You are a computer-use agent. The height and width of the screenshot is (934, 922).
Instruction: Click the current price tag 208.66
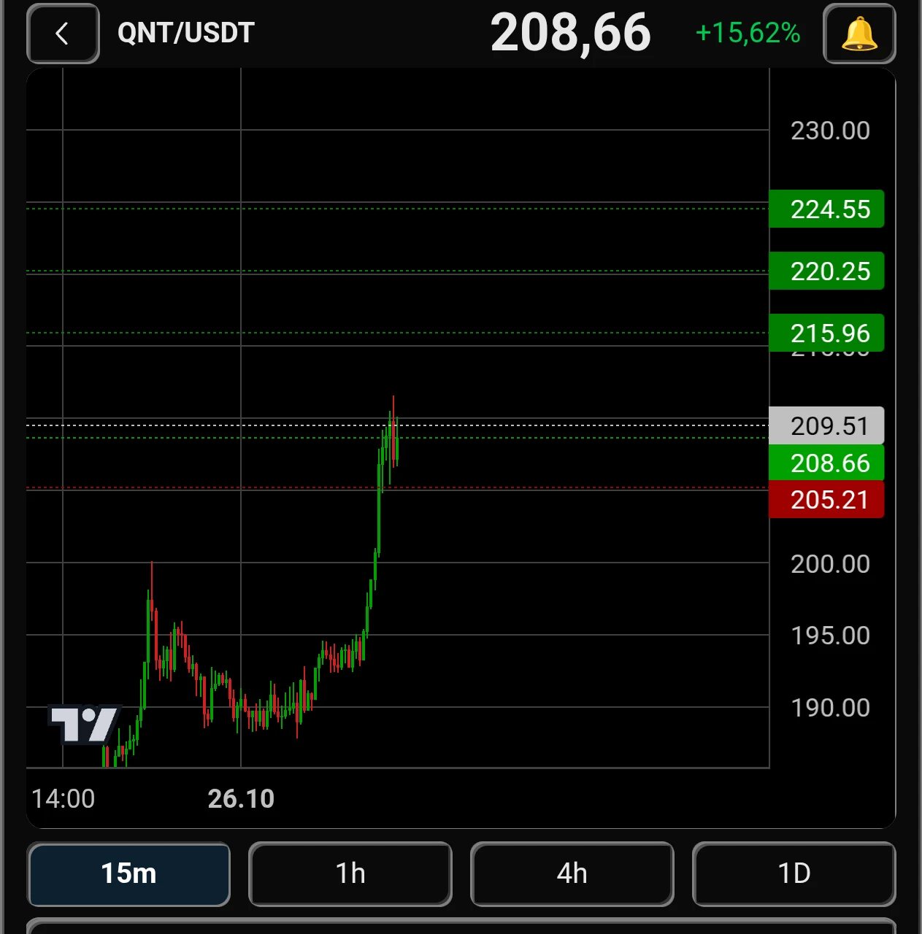(827, 463)
